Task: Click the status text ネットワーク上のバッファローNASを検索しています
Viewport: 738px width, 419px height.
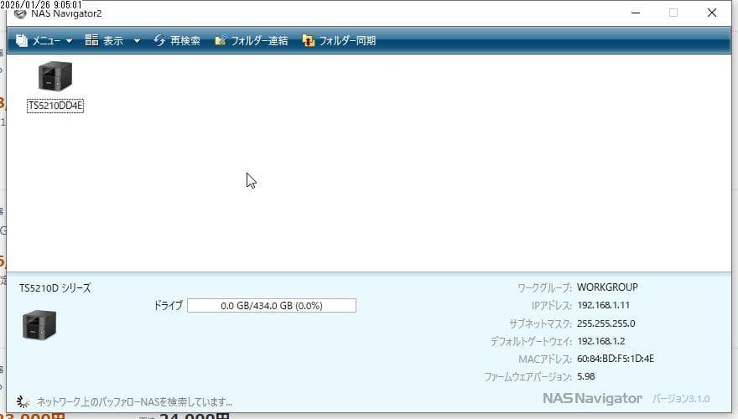Action: pos(135,402)
